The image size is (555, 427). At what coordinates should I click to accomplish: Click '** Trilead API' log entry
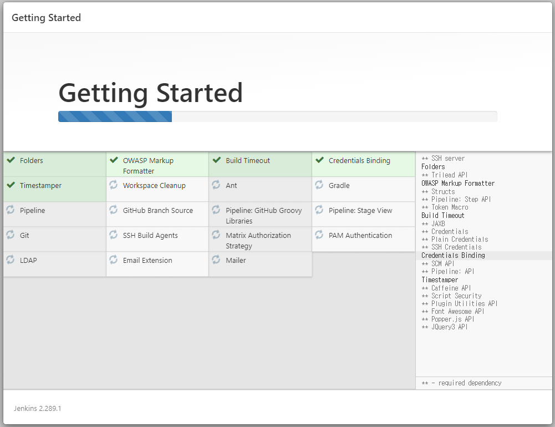pyautogui.click(x=445, y=175)
